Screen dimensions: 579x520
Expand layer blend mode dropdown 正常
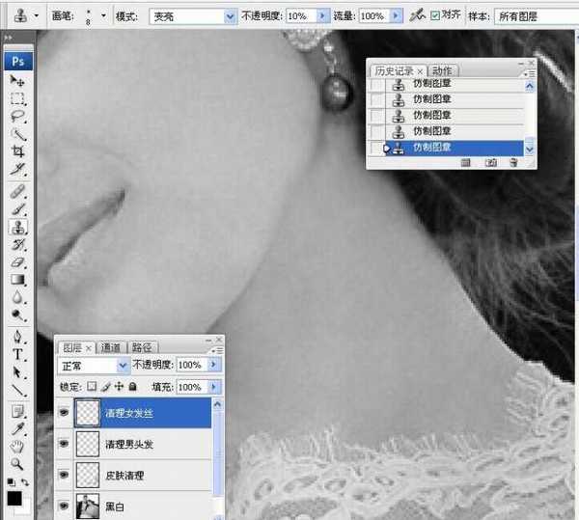94,366
